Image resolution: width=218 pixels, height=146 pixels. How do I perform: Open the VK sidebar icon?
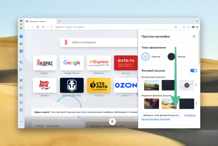coord(21,51)
